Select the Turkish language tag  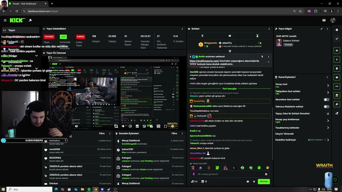pos(288,45)
